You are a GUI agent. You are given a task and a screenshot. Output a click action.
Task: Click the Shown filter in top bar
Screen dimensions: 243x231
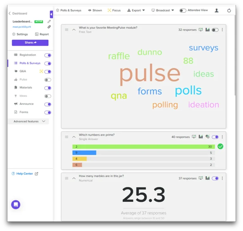coord(95,10)
